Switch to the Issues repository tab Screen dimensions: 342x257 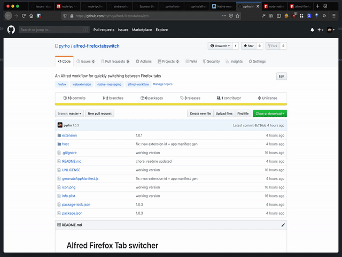coord(85,62)
